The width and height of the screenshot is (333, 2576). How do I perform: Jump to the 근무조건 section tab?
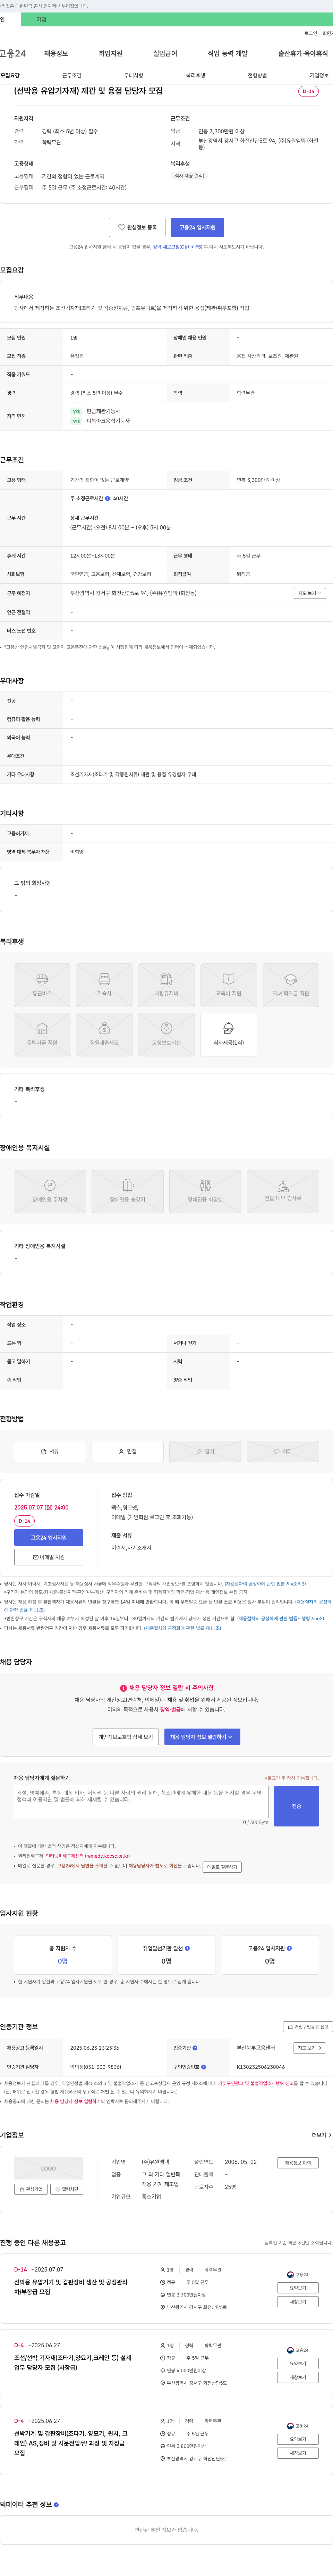(72, 75)
